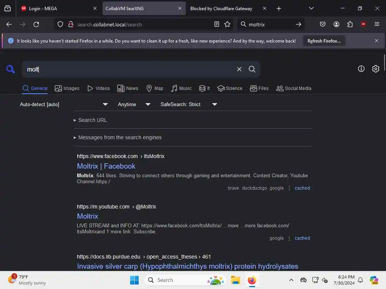Submit search with the magnifier icon

point(252,69)
